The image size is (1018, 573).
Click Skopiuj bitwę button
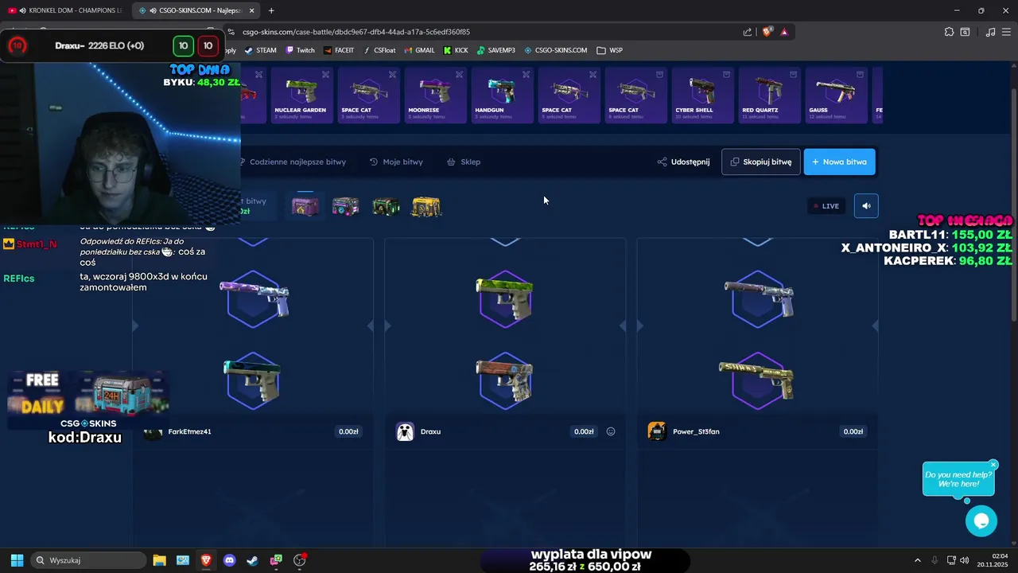[x=761, y=162]
